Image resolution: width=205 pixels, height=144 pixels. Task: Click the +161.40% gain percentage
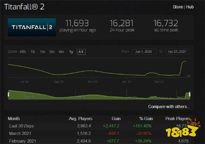tap(142, 126)
